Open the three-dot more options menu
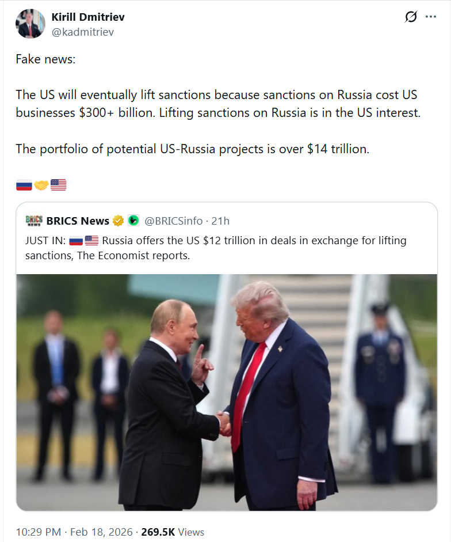Viewport: 451px width, 542px height. (430, 17)
